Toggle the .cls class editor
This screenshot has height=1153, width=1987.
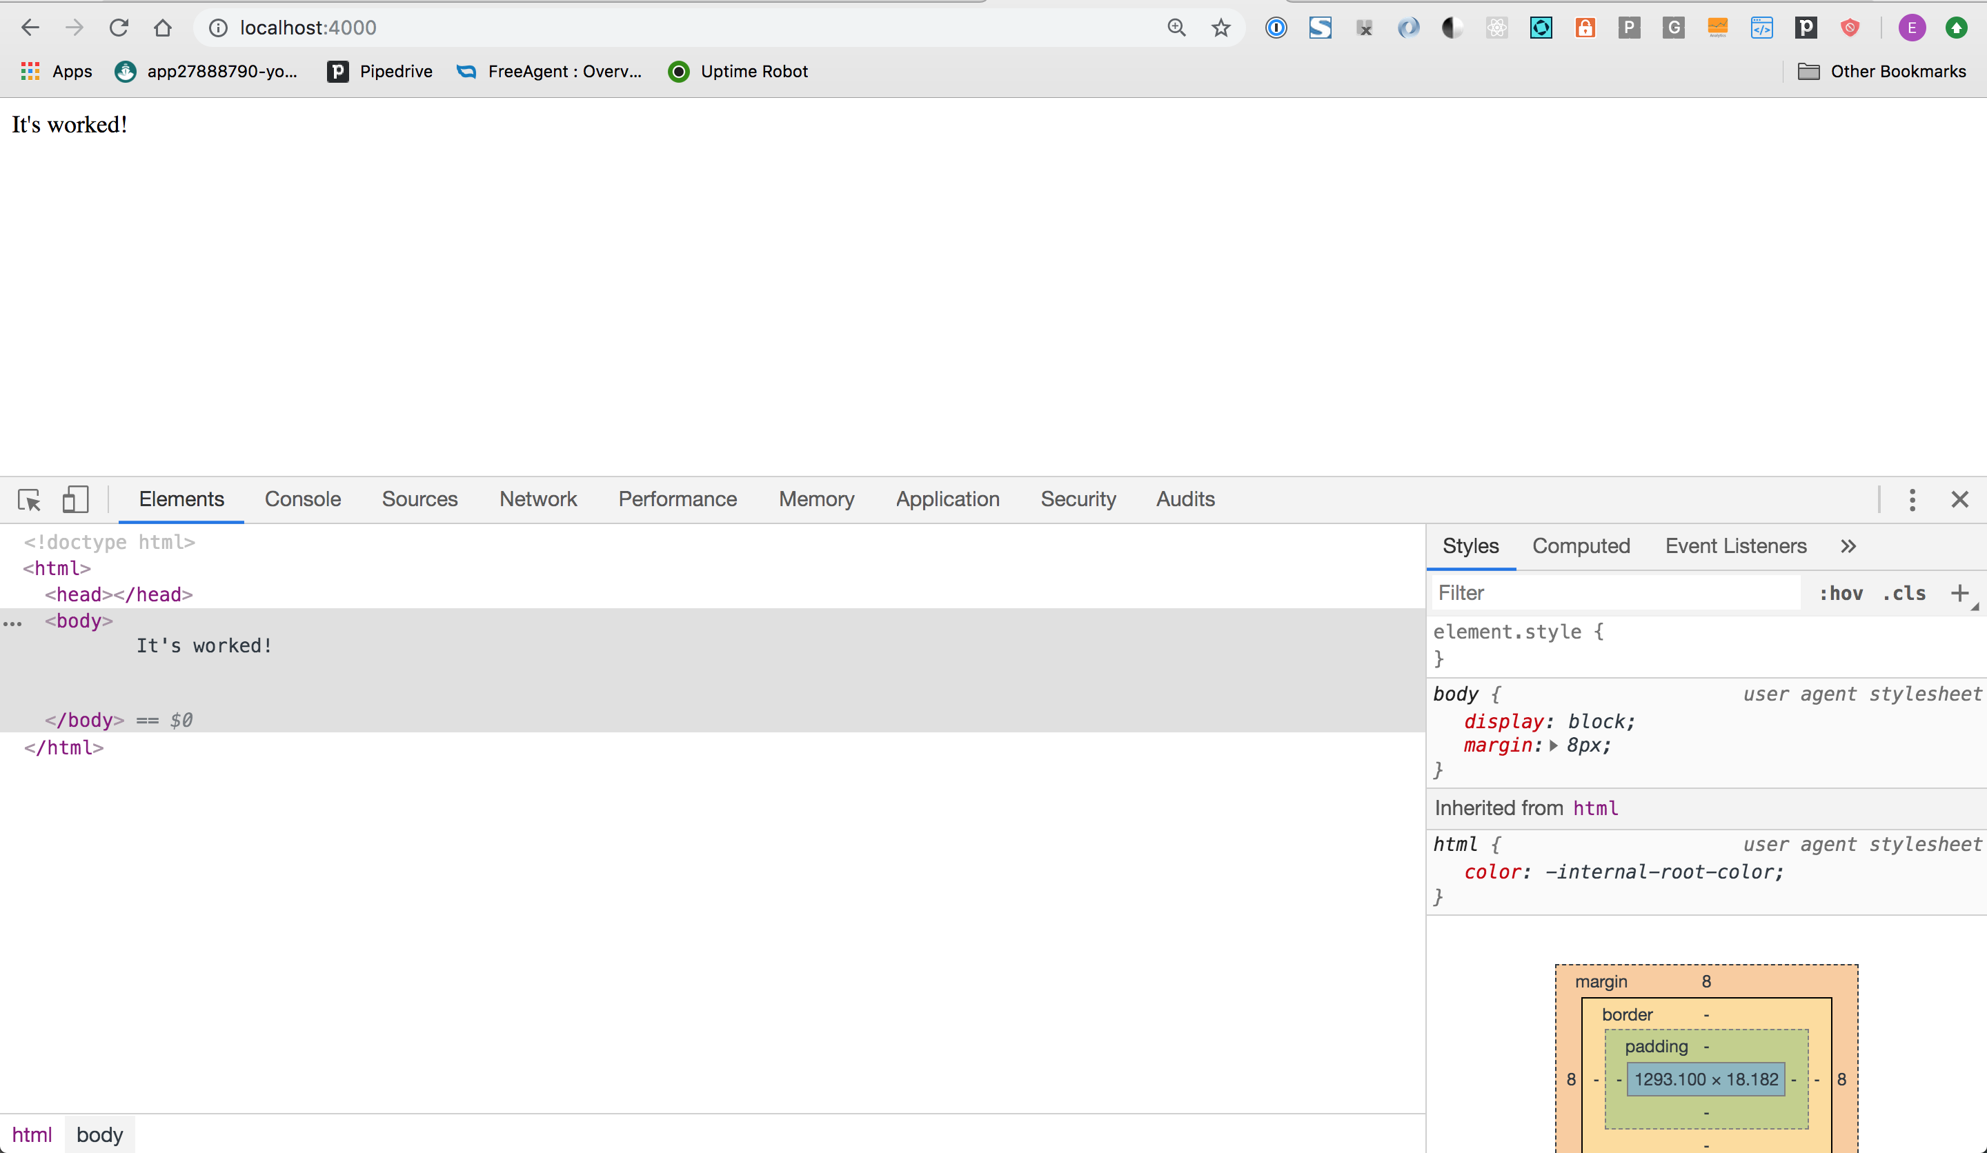(1904, 594)
